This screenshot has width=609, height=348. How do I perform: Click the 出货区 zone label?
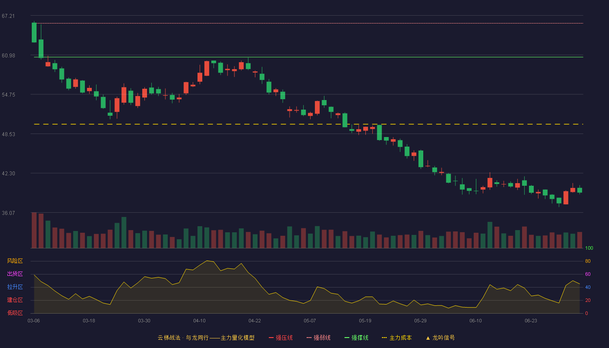(15, 274)
